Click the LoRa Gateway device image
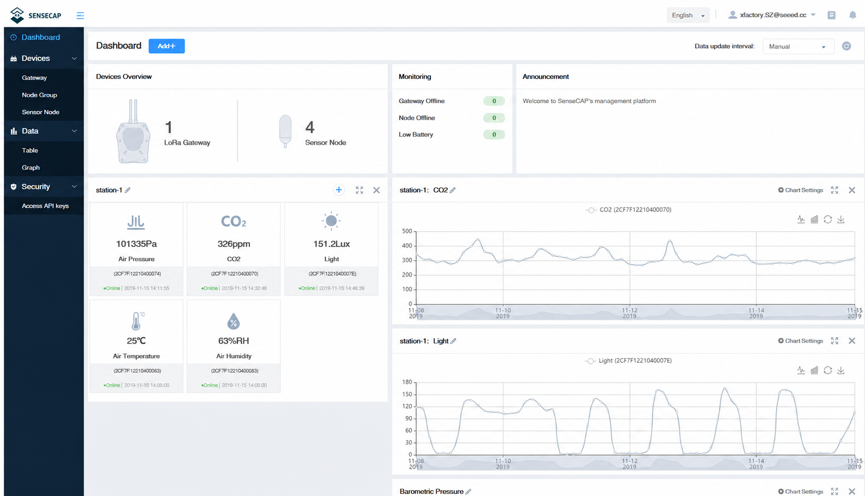Image resolution: width=865 pixels, height=496 pixels. [133, 132]
